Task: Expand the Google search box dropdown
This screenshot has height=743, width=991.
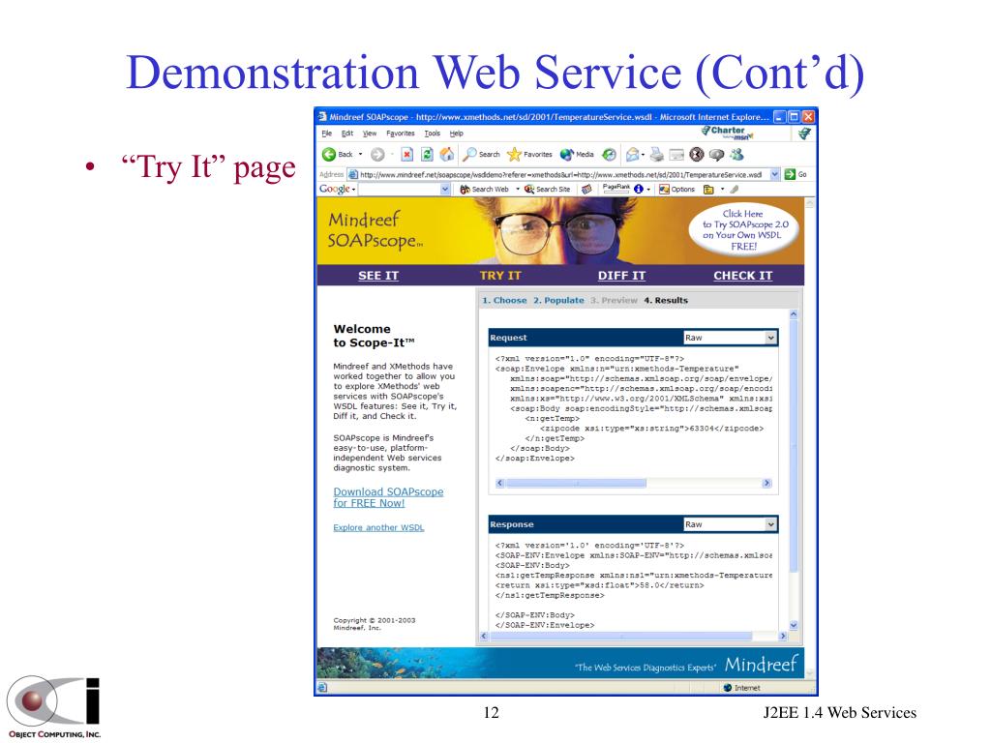Action: (x=445, y=189)
